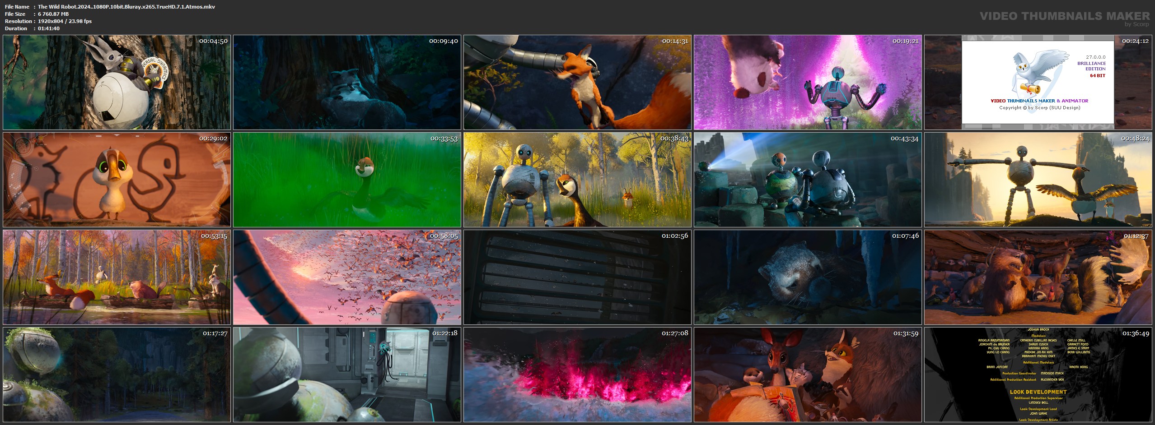Select the purple robot thumbnail at 00:19:21
Screen dimensions: 1155x425
click(808, 83)
